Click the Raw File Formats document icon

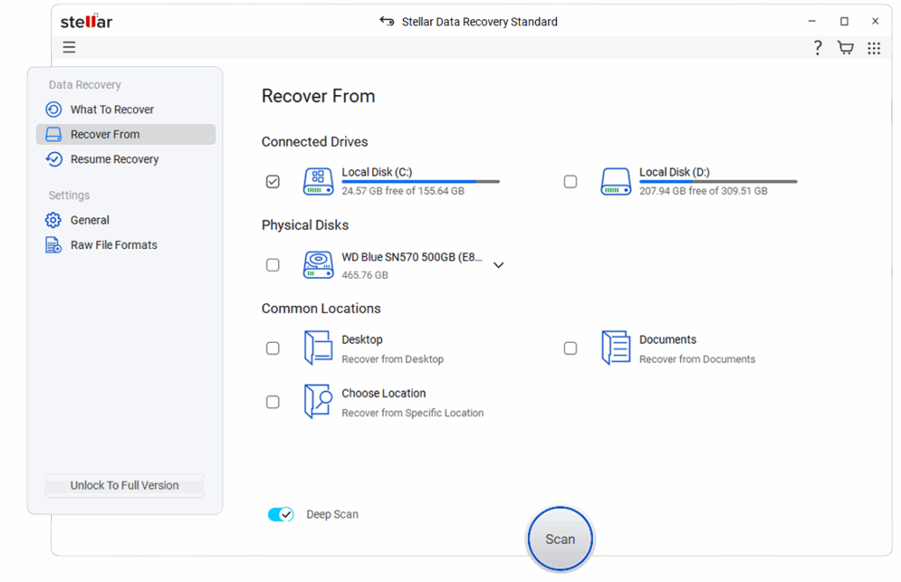pos(54,245)
